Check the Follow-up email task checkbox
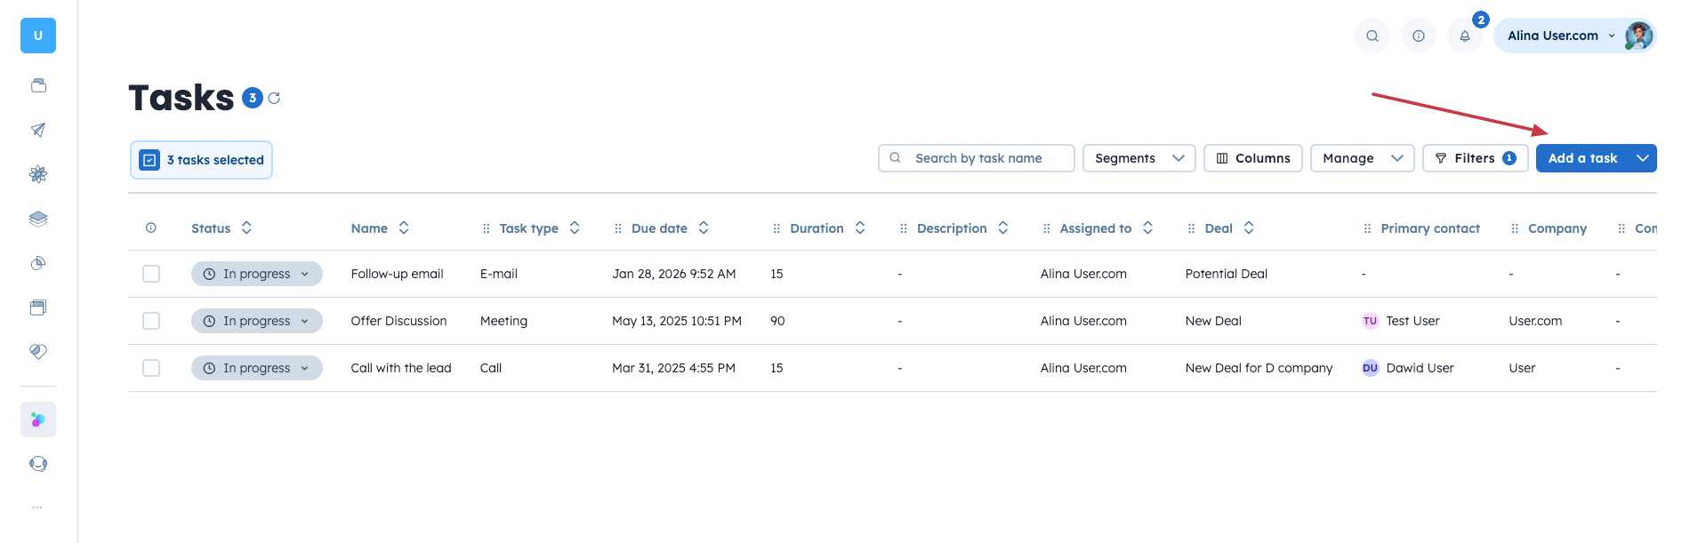This screenshot has width=1706, height=543. tap(151, 274)
